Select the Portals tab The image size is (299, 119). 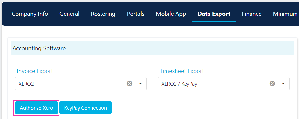point(135,14)
